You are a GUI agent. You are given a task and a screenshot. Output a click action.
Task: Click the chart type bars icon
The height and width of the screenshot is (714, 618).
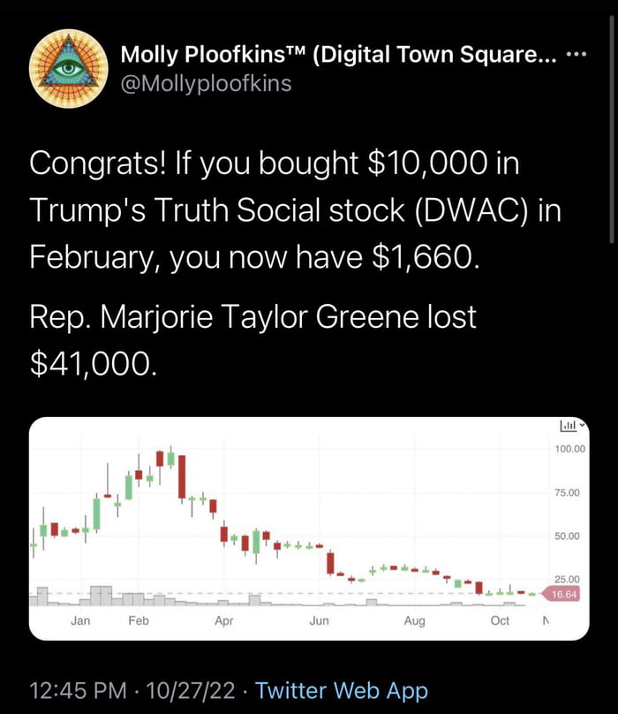click(x=568, y=426)
